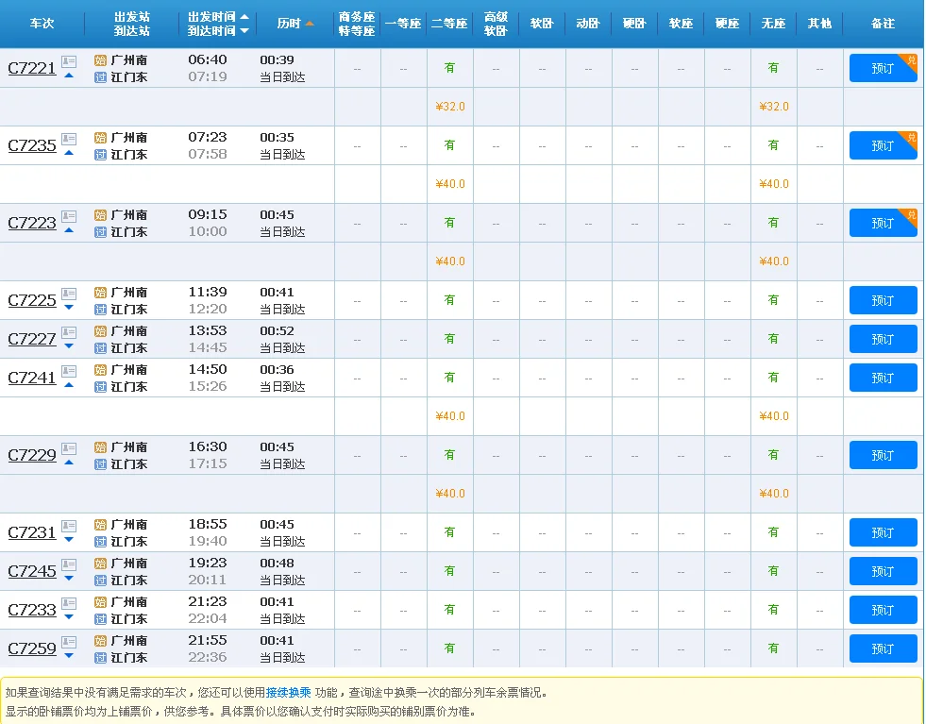Expand fare details for C7233
The height and width of the screenshot is (724, 926).
68,615
